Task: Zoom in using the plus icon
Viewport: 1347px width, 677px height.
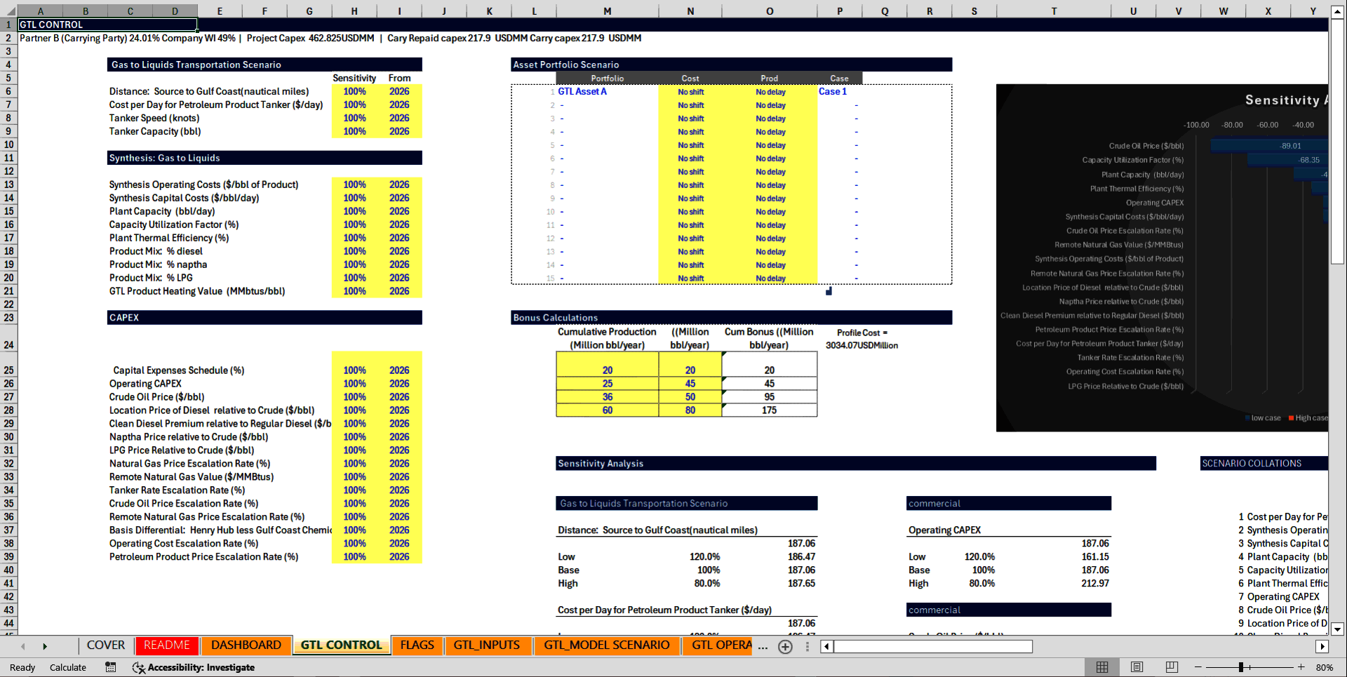Action: [x=1301, y=667]
